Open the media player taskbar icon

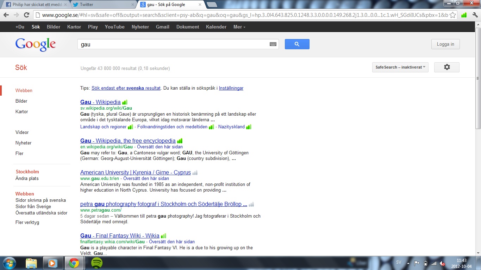[52, 263]
